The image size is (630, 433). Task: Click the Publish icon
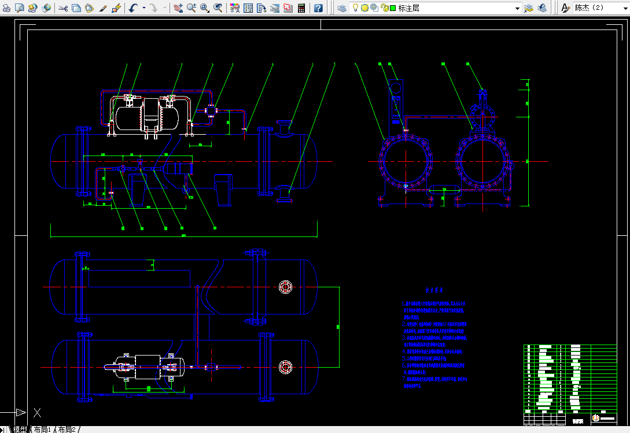(x=32, y=8)
